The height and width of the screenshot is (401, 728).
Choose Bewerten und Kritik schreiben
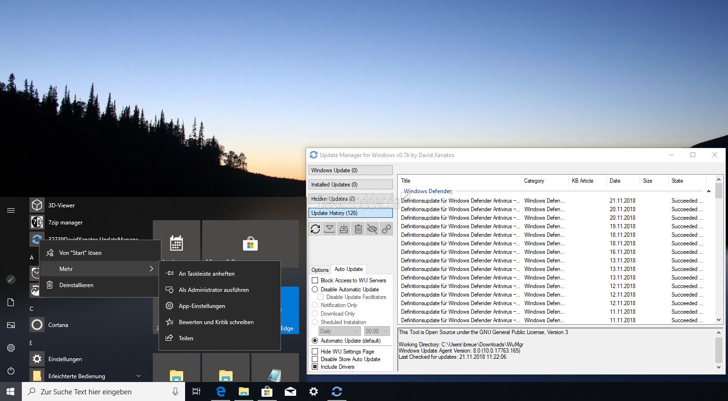pos(219,322)
